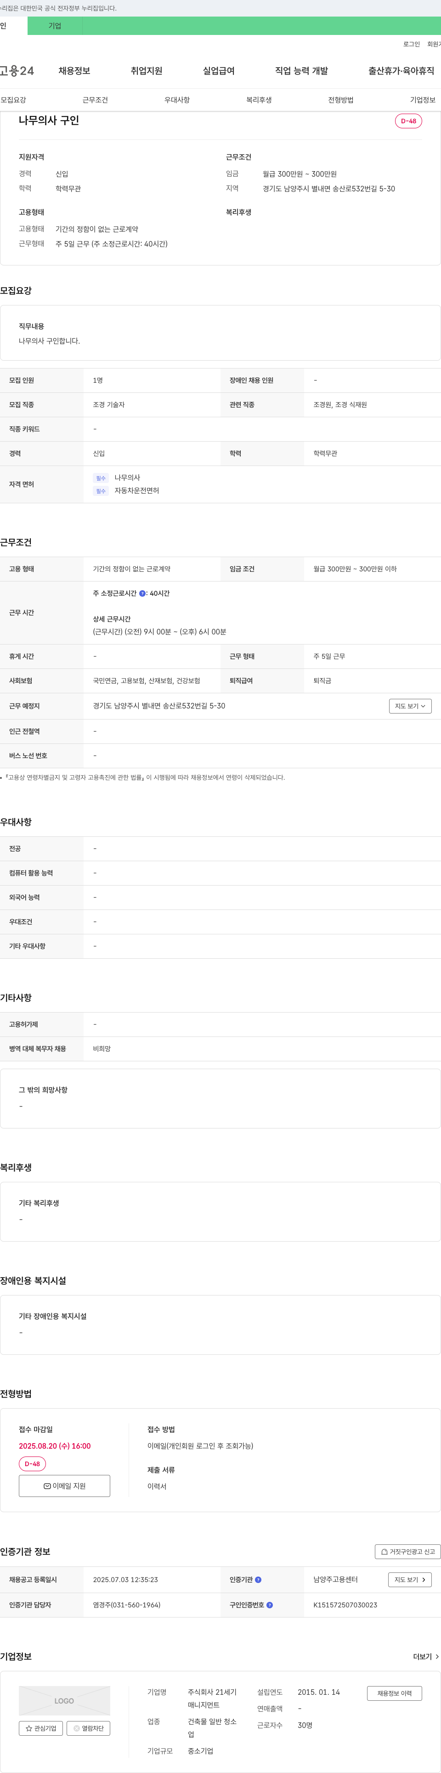
Task: Jump to 복리후생 section tab
Action: pyautogui.click(x=259, y=100)
